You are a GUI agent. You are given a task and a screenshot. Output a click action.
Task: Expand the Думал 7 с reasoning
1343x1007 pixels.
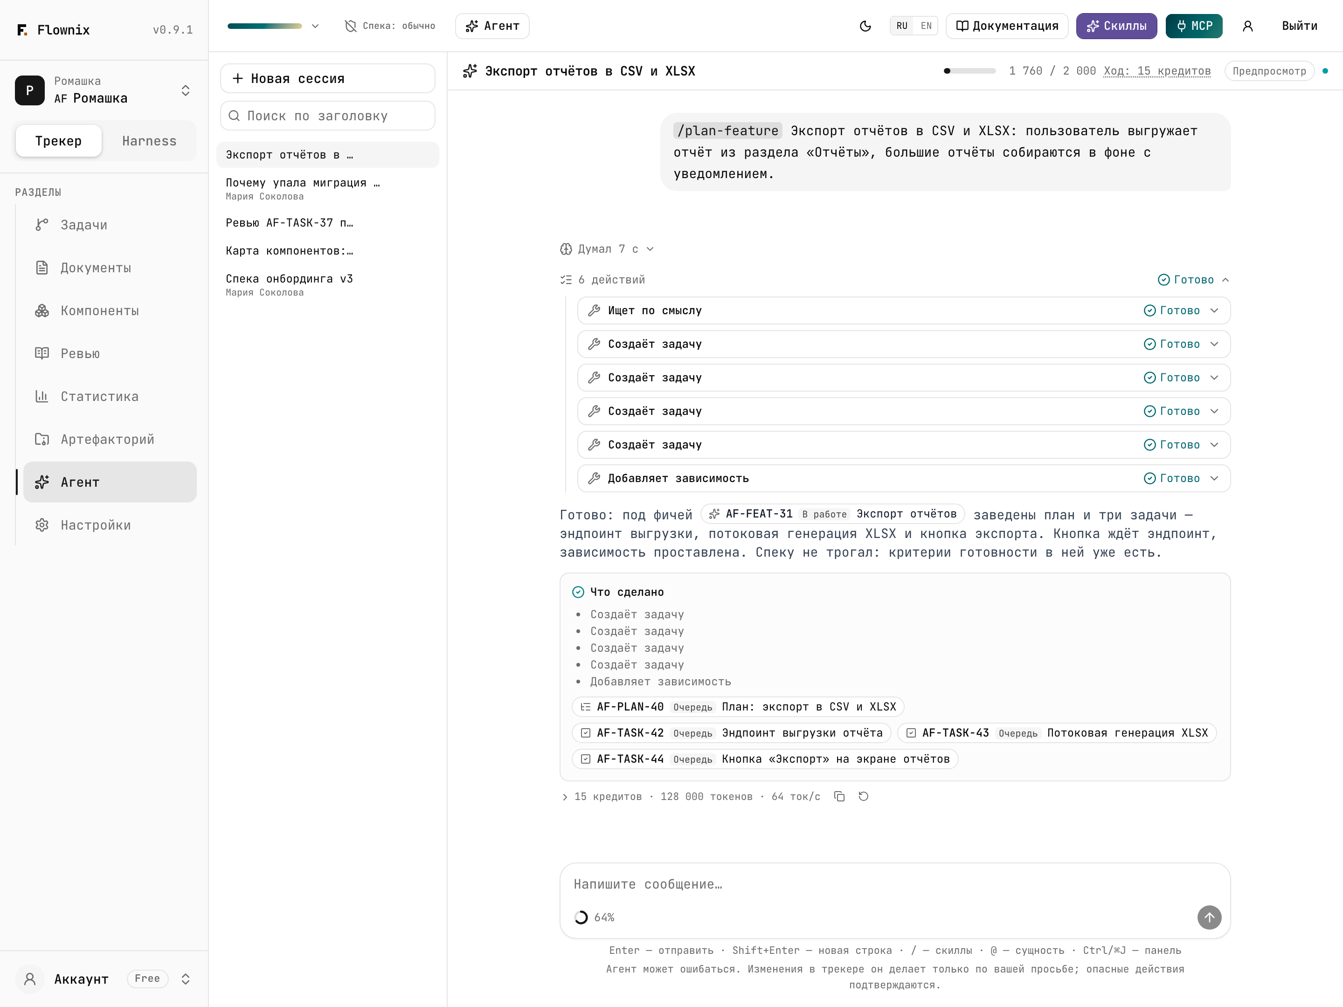pos(607,249)
